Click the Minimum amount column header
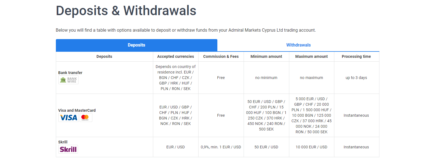The image size is (435, 158). 266,56
